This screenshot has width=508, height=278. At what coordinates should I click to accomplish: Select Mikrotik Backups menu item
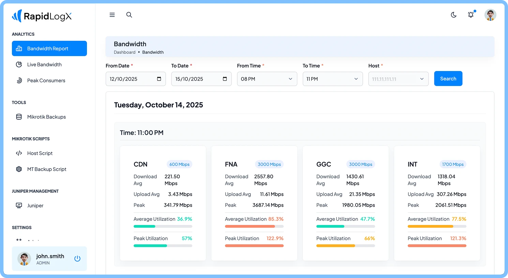click(46, 117)
